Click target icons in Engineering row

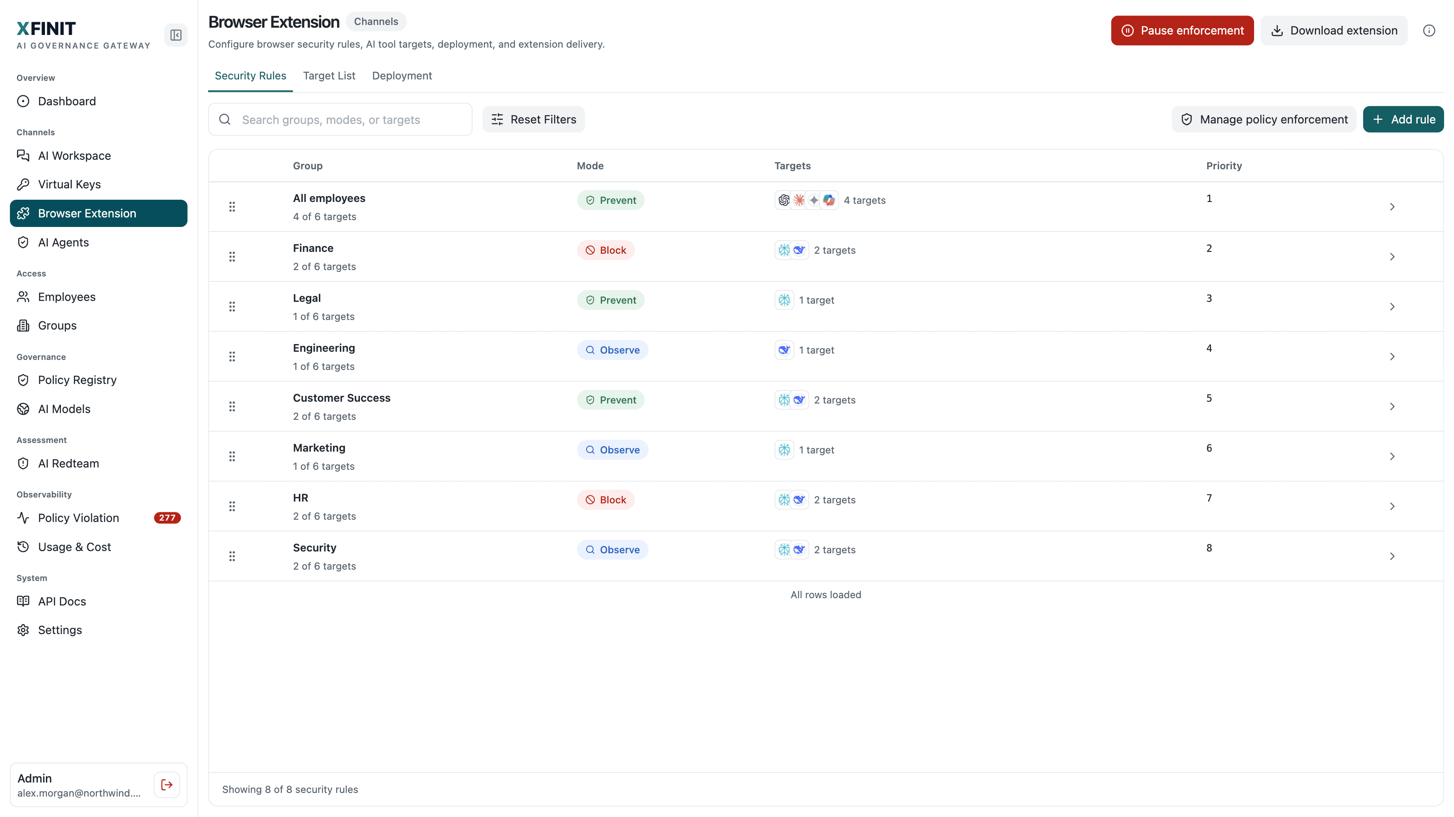coord(784,349)
